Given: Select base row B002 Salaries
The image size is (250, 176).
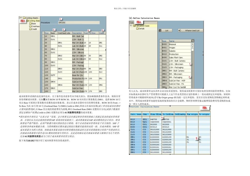Looking at the screenshot, I should [176, 51].
